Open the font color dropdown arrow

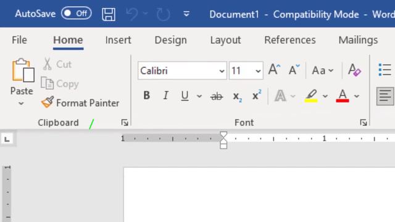point(357,96)
